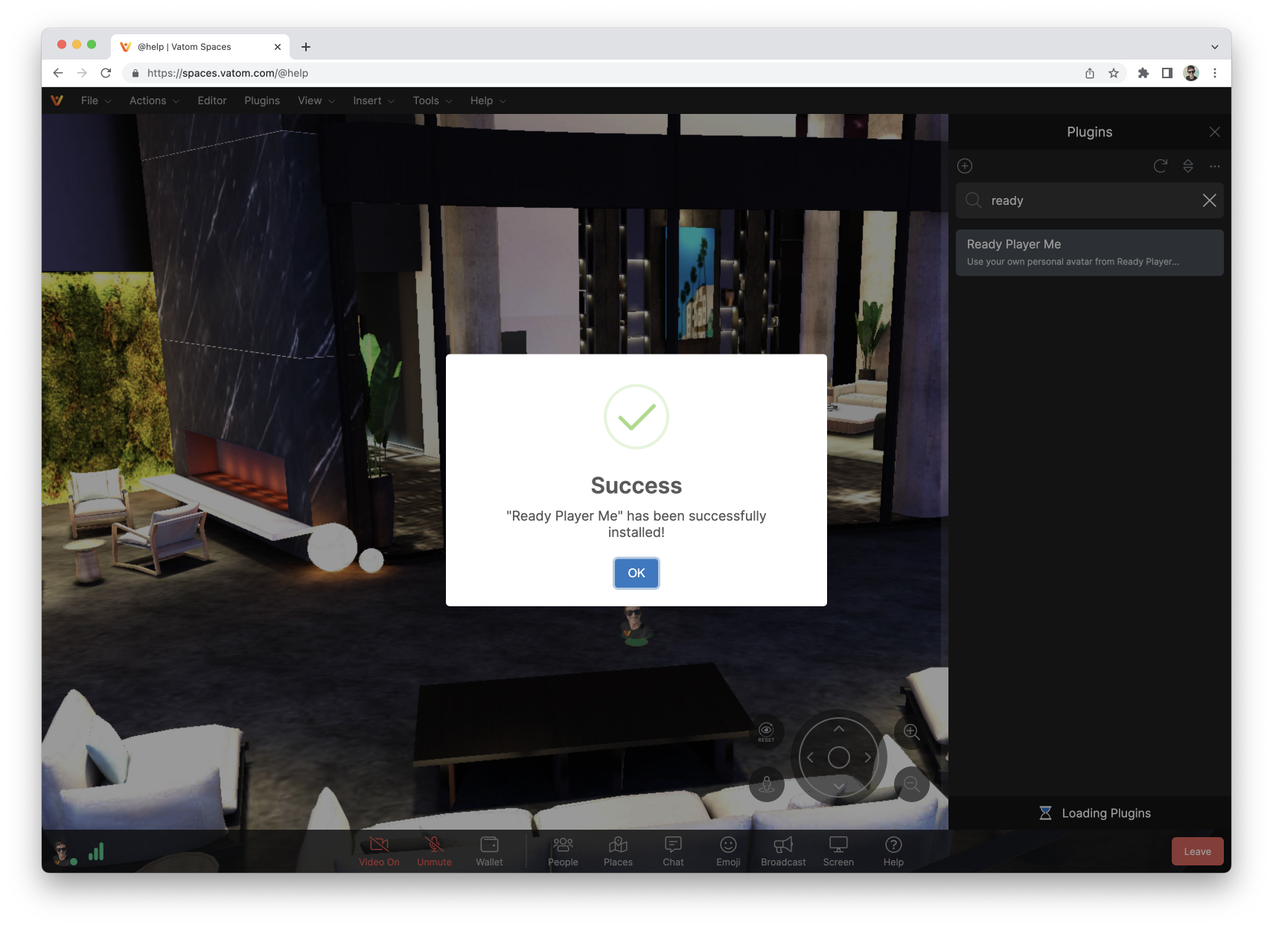Share Screen from bottom bar
The width and height of the screenshot is (1273, 928).
[x=838, y=851]
